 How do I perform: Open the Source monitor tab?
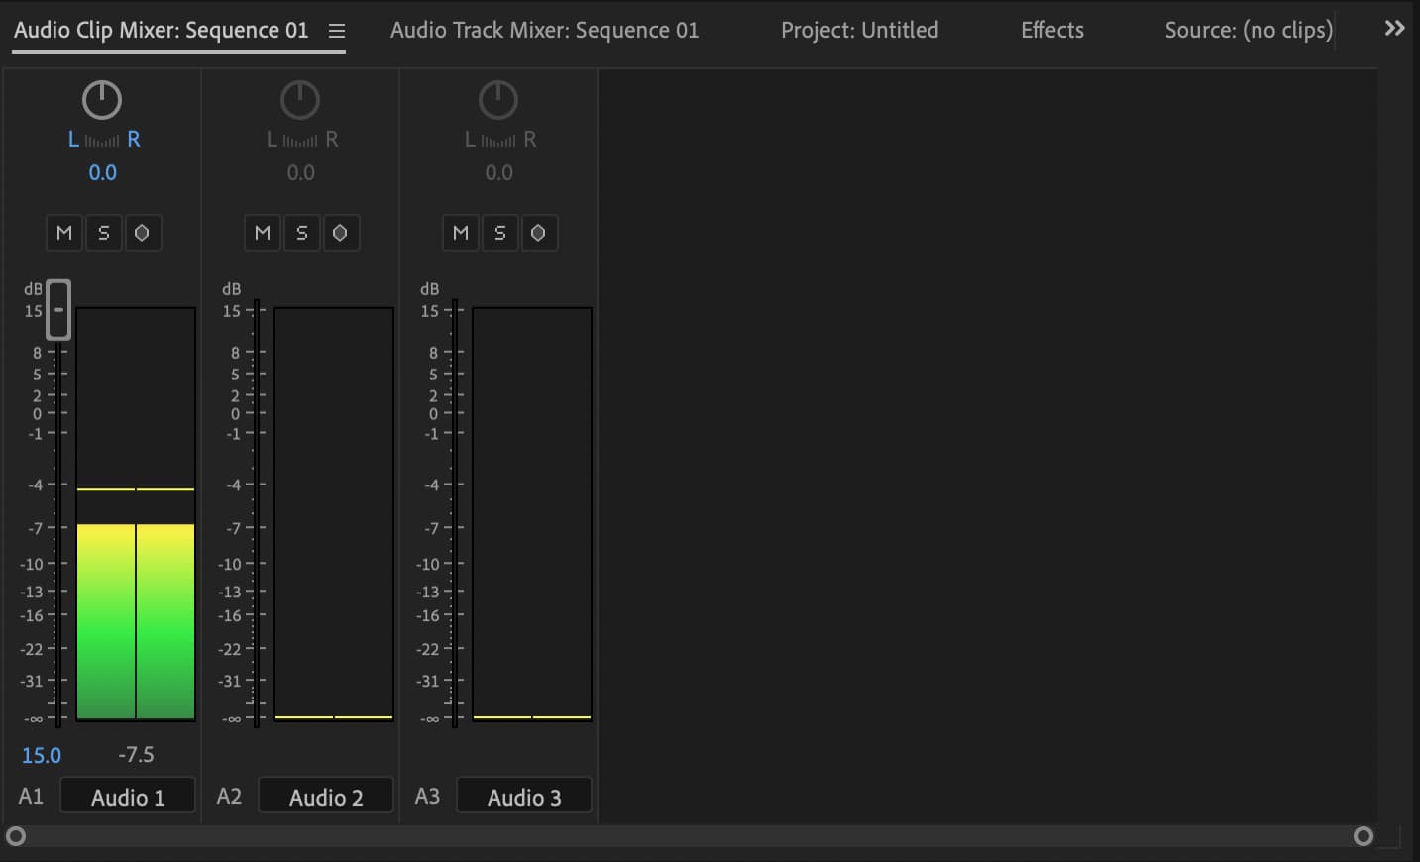(1248, 30)
